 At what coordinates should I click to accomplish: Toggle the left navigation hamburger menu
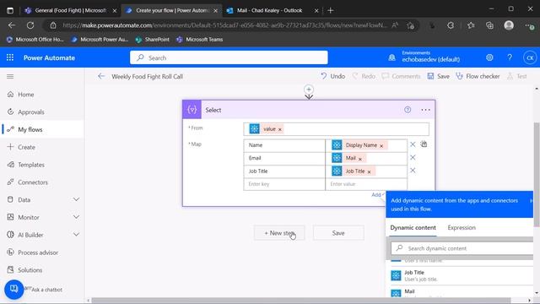click(10, 76)
